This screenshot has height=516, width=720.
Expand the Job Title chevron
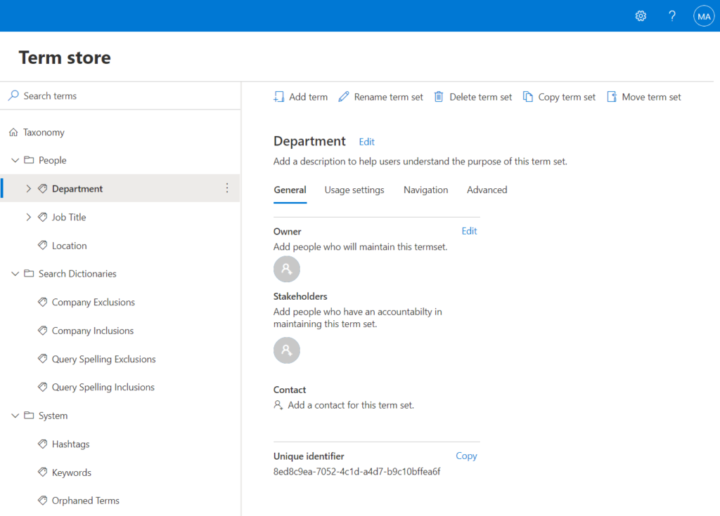pos(28,217)
